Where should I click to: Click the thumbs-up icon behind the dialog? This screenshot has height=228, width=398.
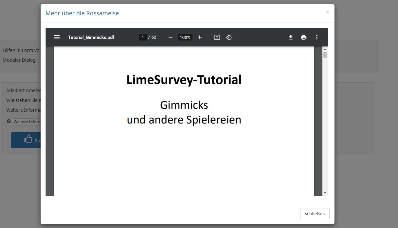pyautogui.click(x=28, y=140)
